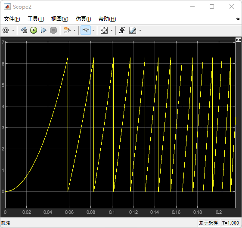Close the Scope2 window
This screenshot has width=242, height=228.
(232, 6)
